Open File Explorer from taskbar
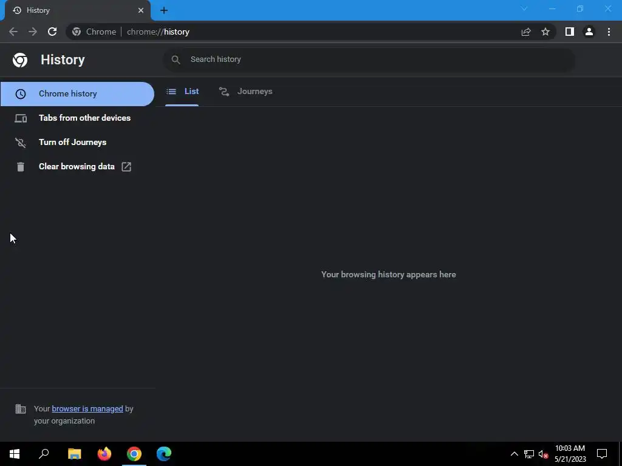Screen dimensions: 622x466 click(75, 454)
